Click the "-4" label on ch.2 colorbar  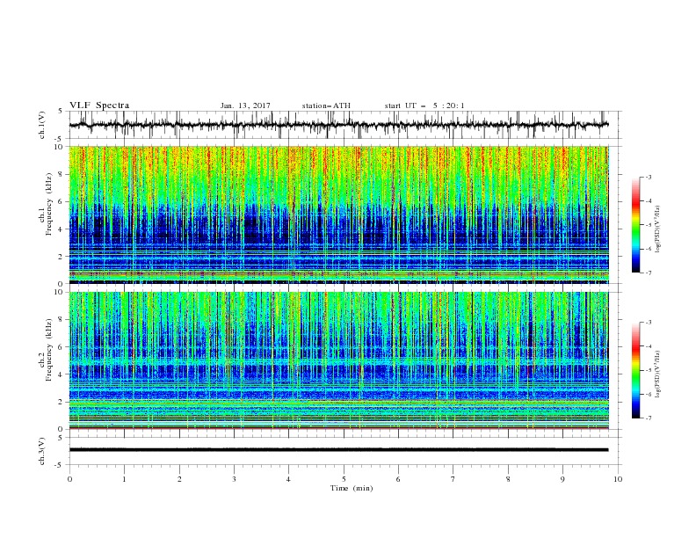[648, 346]
